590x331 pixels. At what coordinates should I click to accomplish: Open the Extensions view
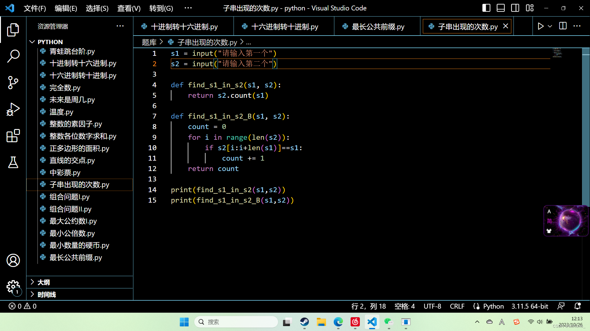(x=13, y=136)
